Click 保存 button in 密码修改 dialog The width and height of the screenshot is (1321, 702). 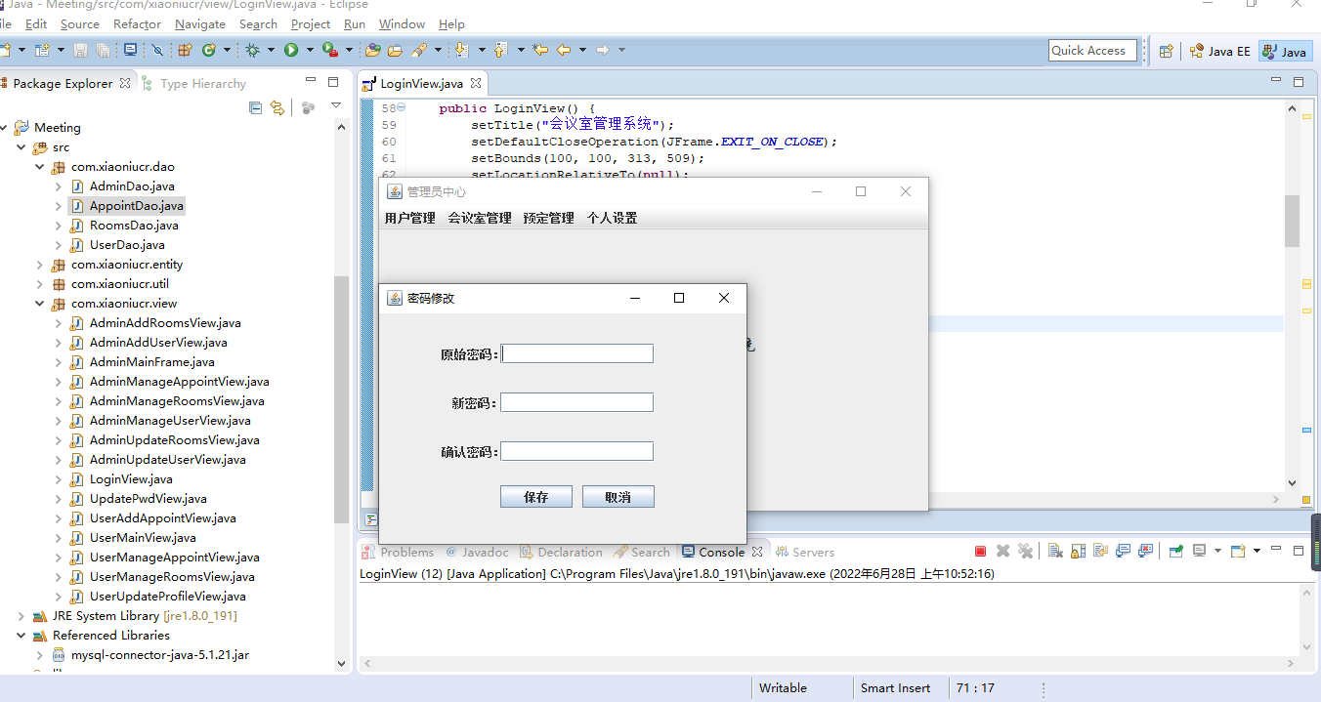coord(535,497)
